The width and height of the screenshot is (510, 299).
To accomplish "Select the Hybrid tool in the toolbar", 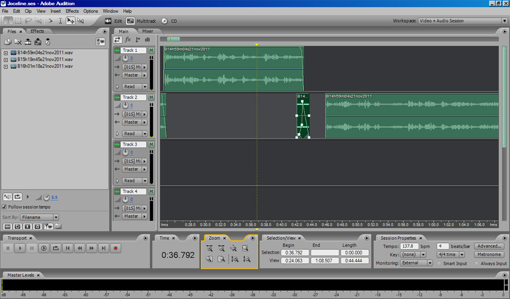I will click(70, 21).
